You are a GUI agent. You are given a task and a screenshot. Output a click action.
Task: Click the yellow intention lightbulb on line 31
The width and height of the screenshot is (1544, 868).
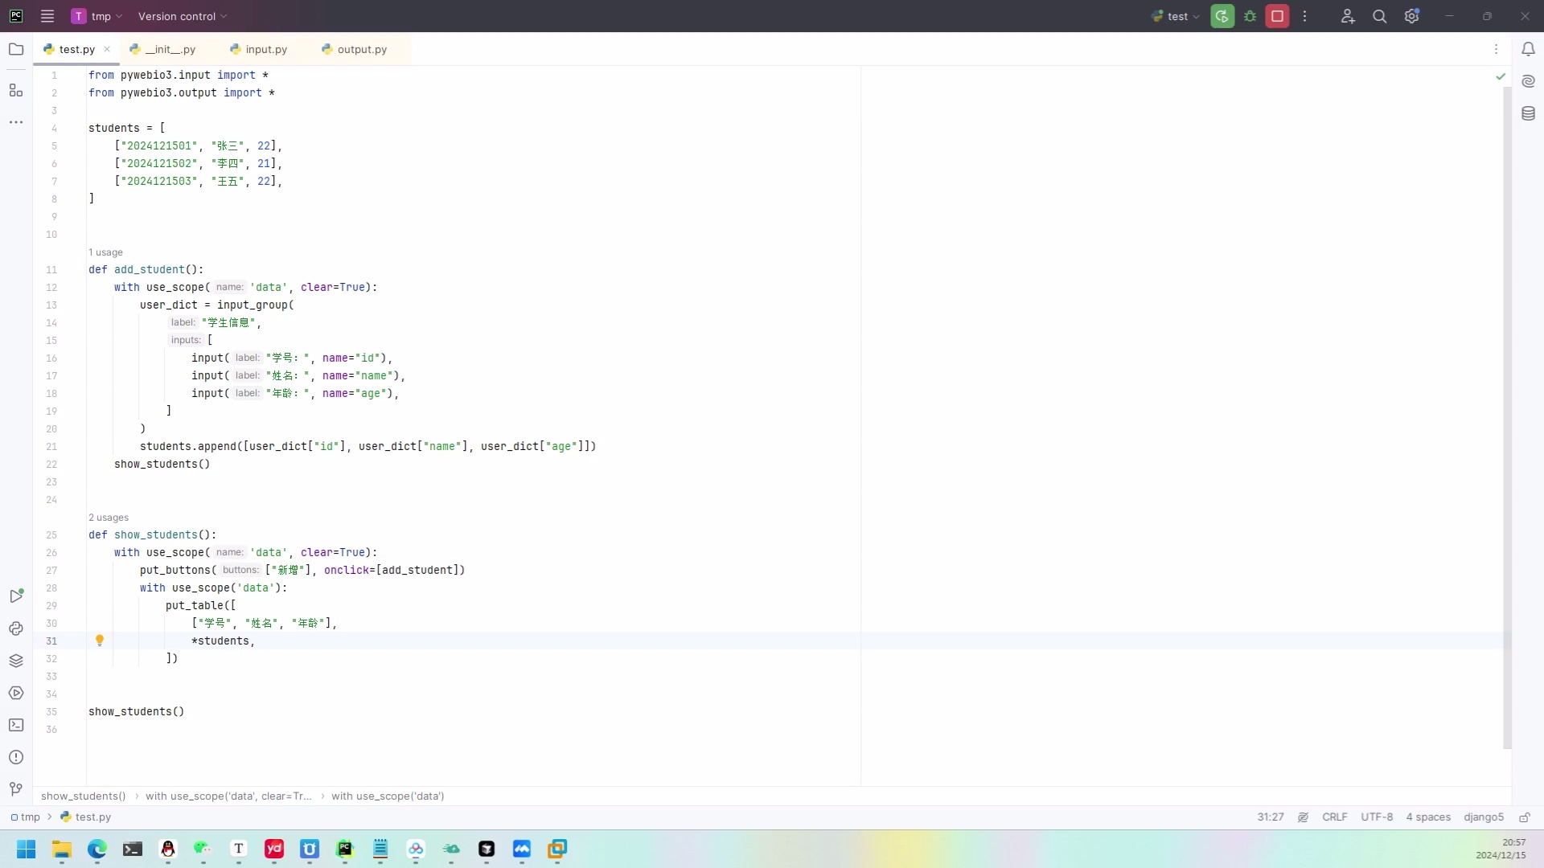[100, 641]
